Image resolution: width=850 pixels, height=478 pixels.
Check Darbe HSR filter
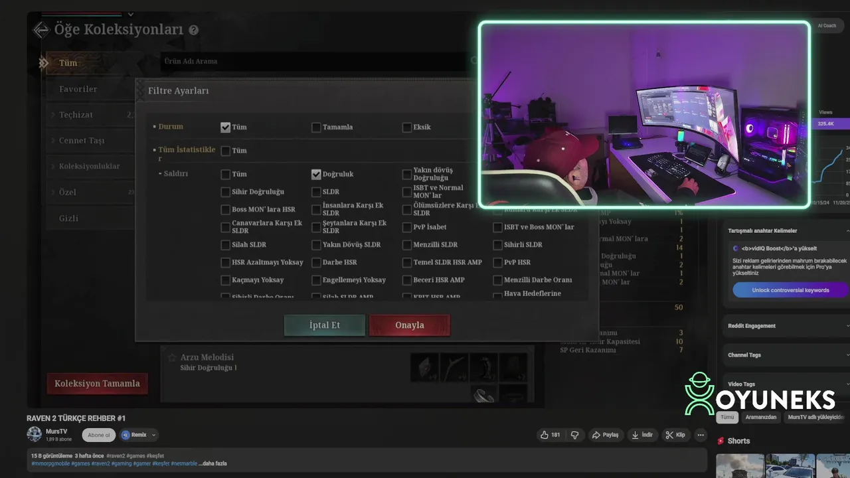click(316, 262)
